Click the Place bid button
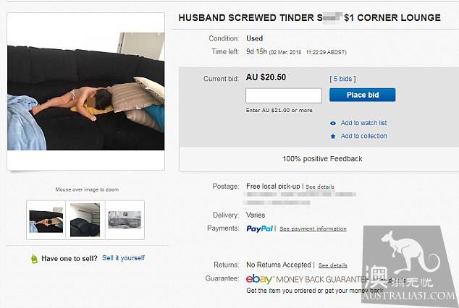This screenshot has height=308, width=459. [363, 95]
